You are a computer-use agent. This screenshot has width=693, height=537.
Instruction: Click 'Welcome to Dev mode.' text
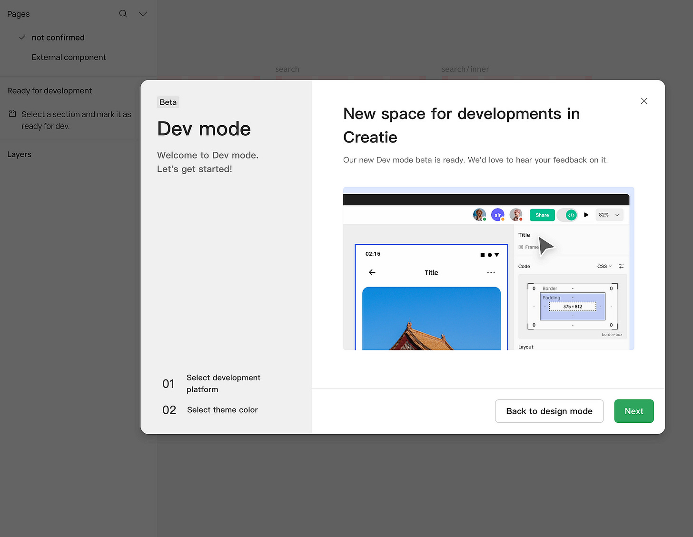point(208,155)
